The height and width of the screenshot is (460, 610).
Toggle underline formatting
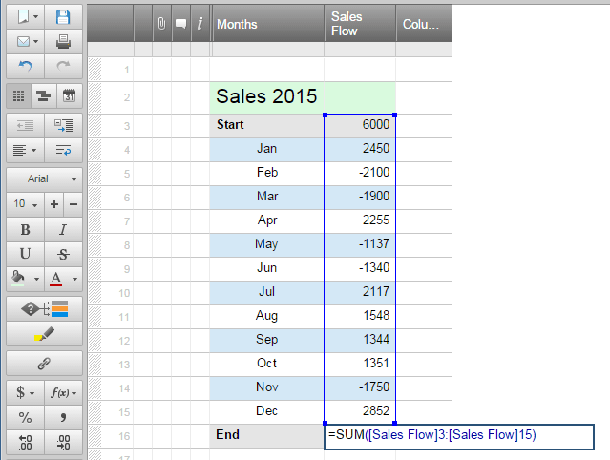coord(24,254)
